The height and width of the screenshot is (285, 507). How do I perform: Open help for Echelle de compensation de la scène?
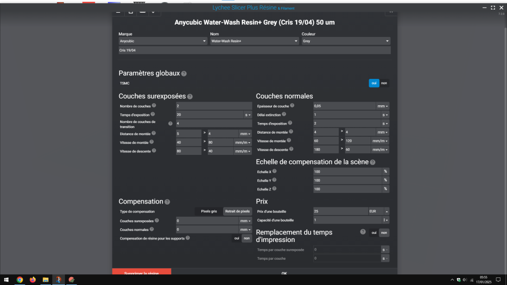373,162
